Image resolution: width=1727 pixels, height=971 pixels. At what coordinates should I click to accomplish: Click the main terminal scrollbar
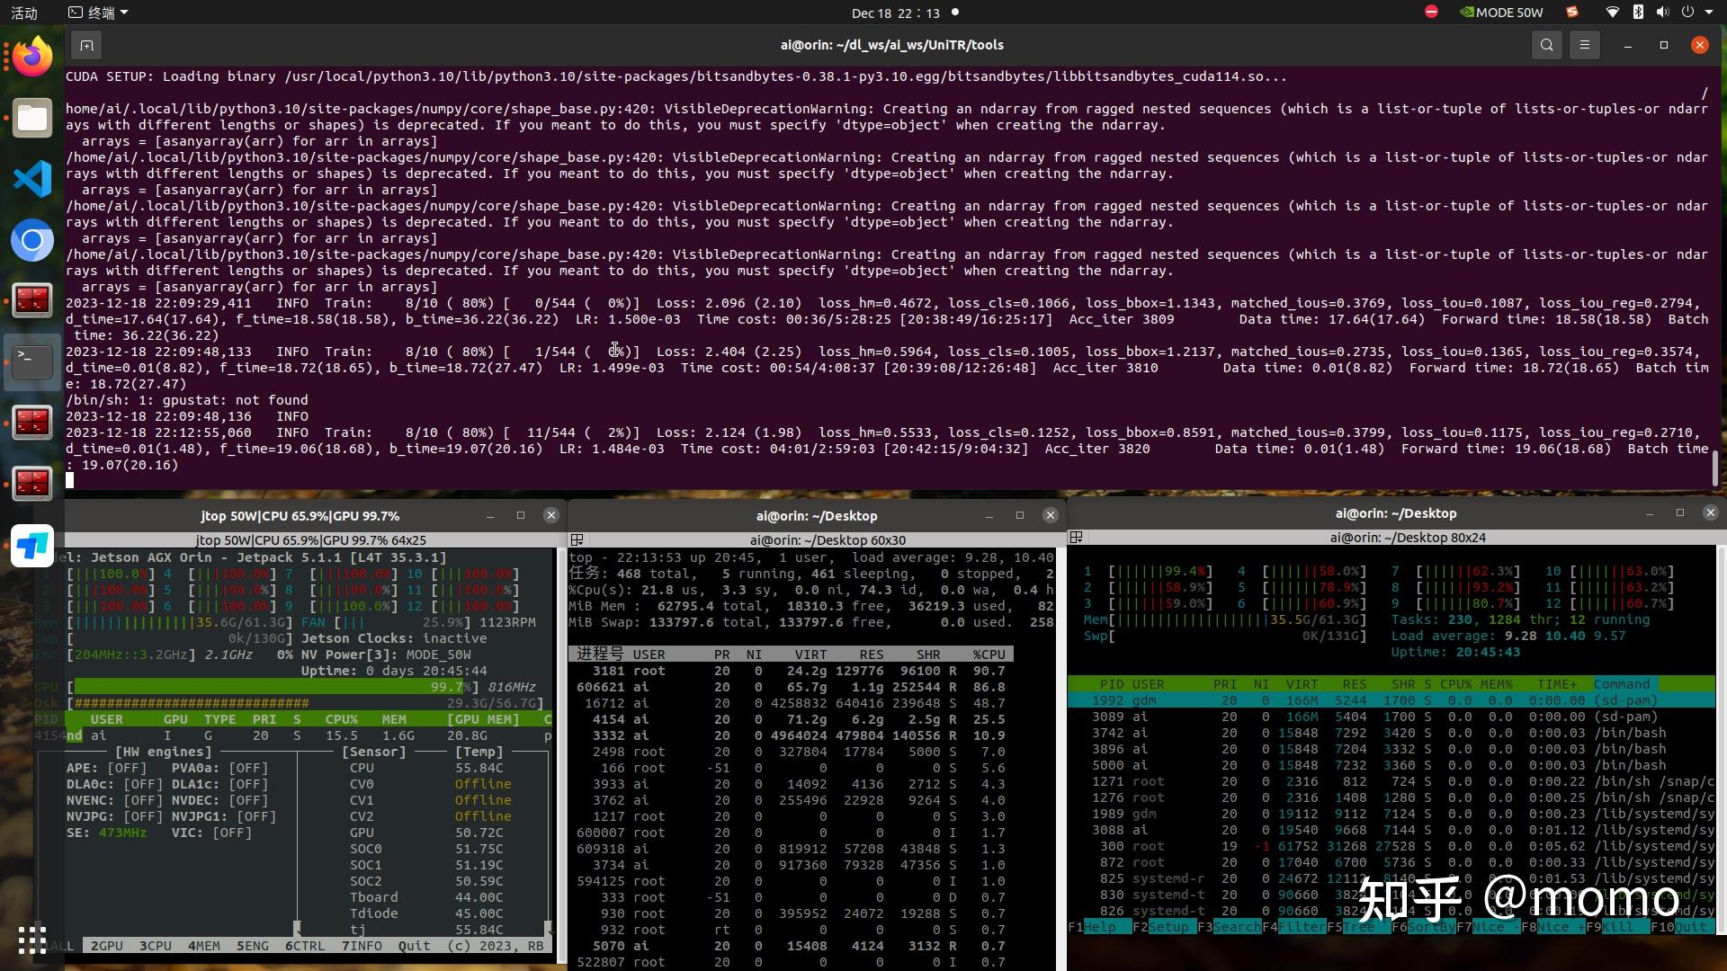1715,468
